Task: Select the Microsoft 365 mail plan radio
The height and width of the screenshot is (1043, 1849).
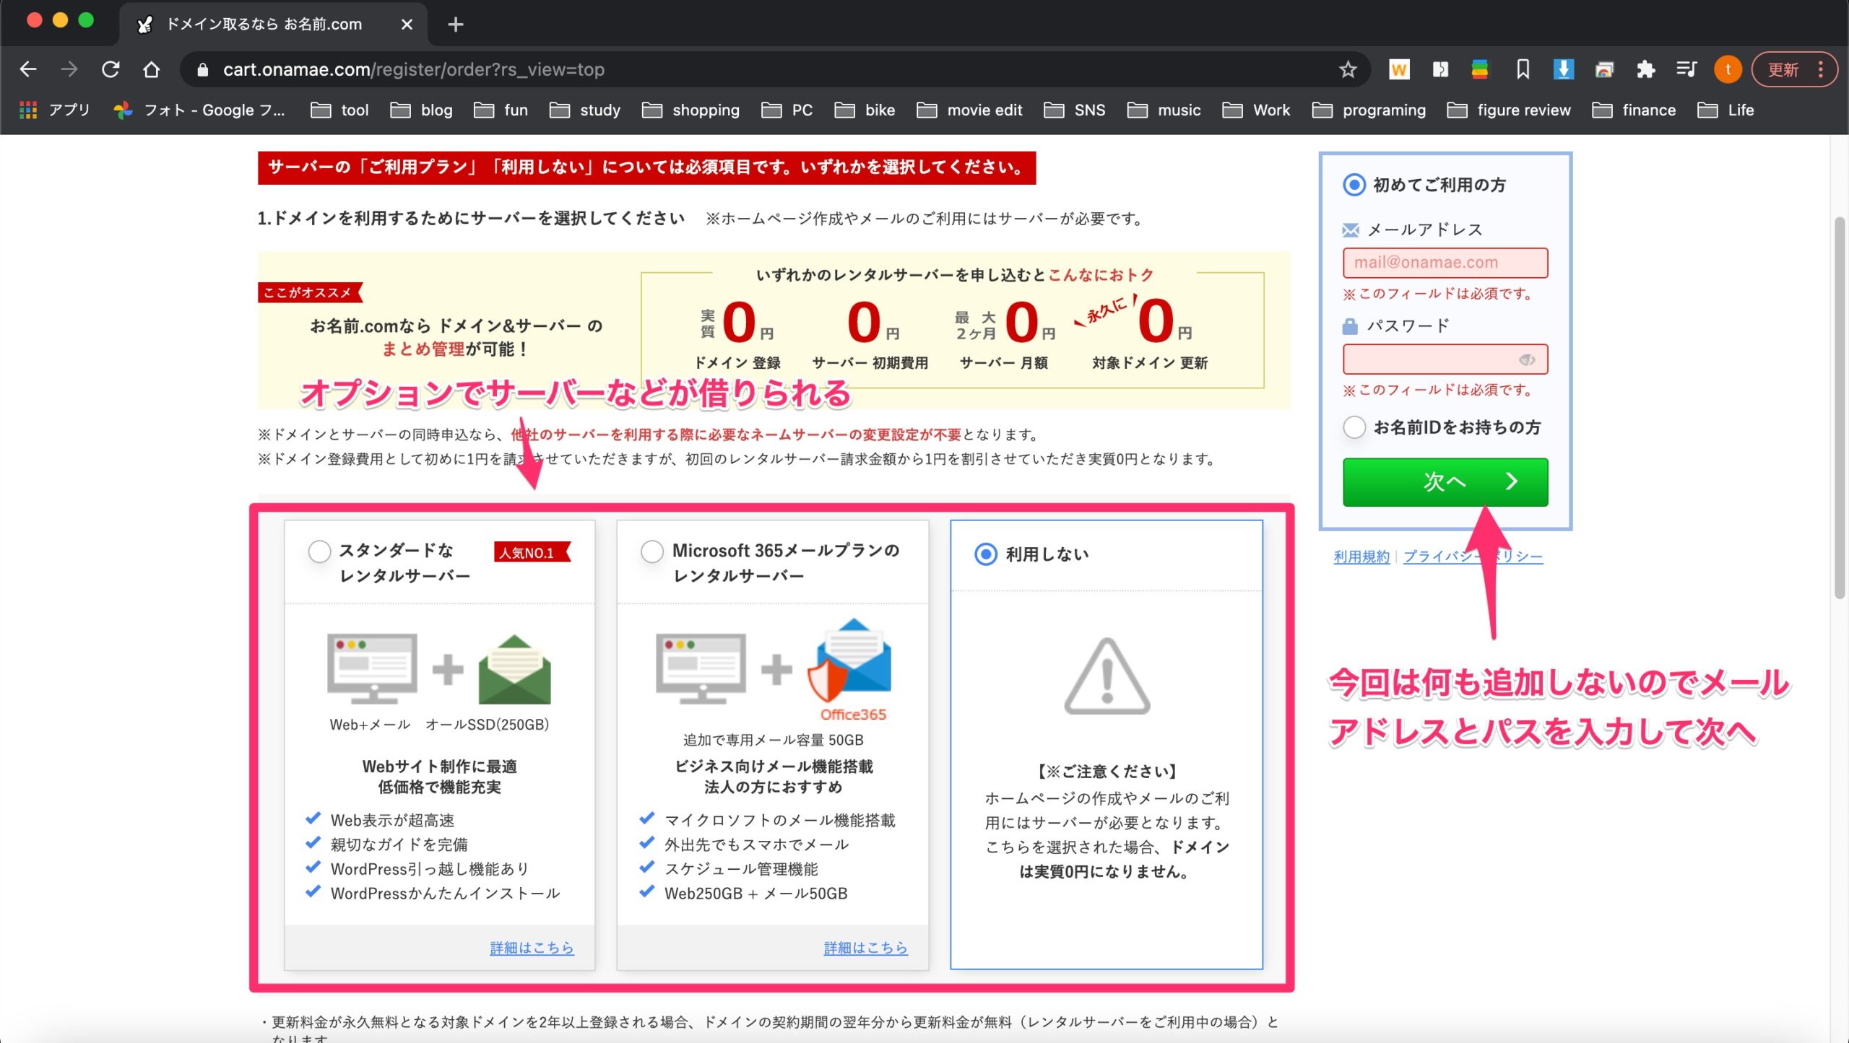Action: click(x=651, y=551)
